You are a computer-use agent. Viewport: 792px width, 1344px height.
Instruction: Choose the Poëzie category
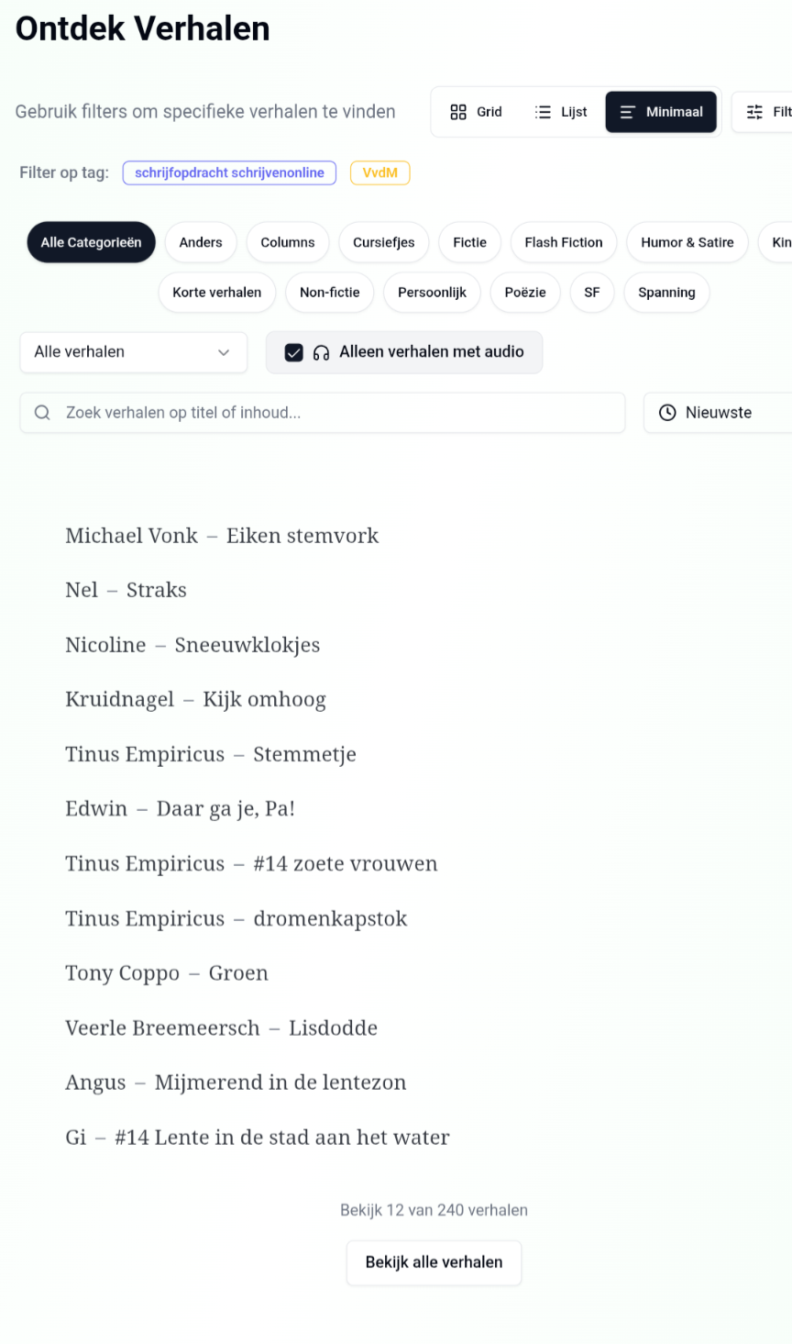click(x=524, y=293)
